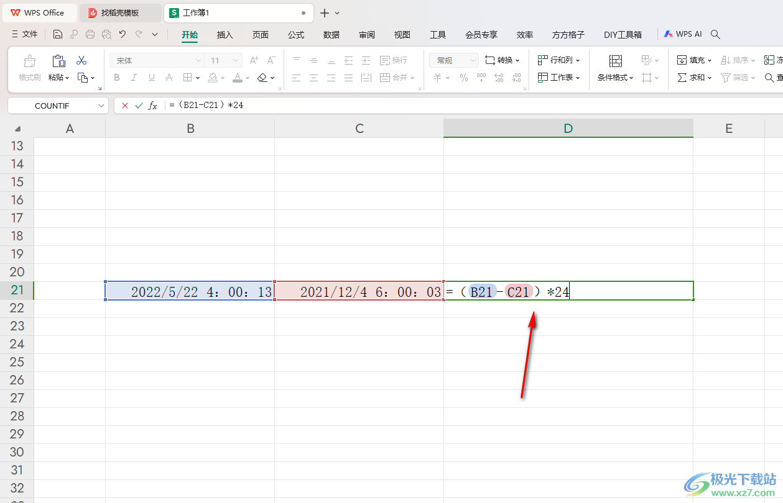The height and width of the screenshot is (503, 783).
Task: Click the Redo arrow icon
Action: [x=139, y=35]
